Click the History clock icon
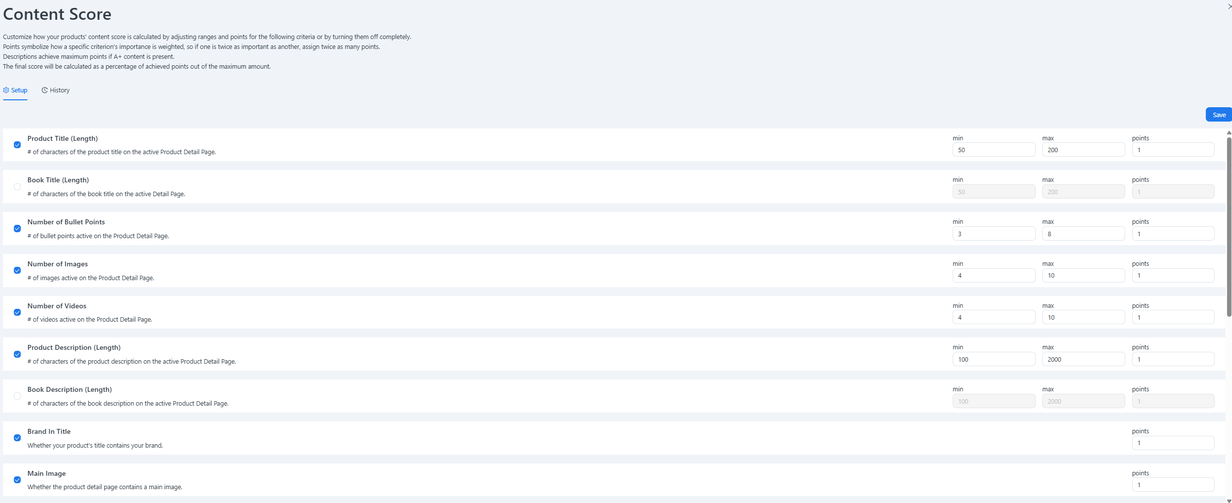This screenshot has height=503, width=1232. click(44, 90)
